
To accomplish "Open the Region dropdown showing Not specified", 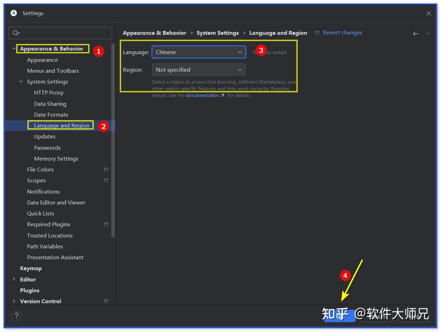I will (199, 70).
